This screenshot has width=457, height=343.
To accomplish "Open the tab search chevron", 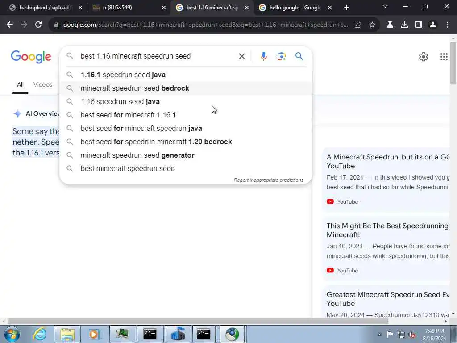I will (x=385, y=7).
